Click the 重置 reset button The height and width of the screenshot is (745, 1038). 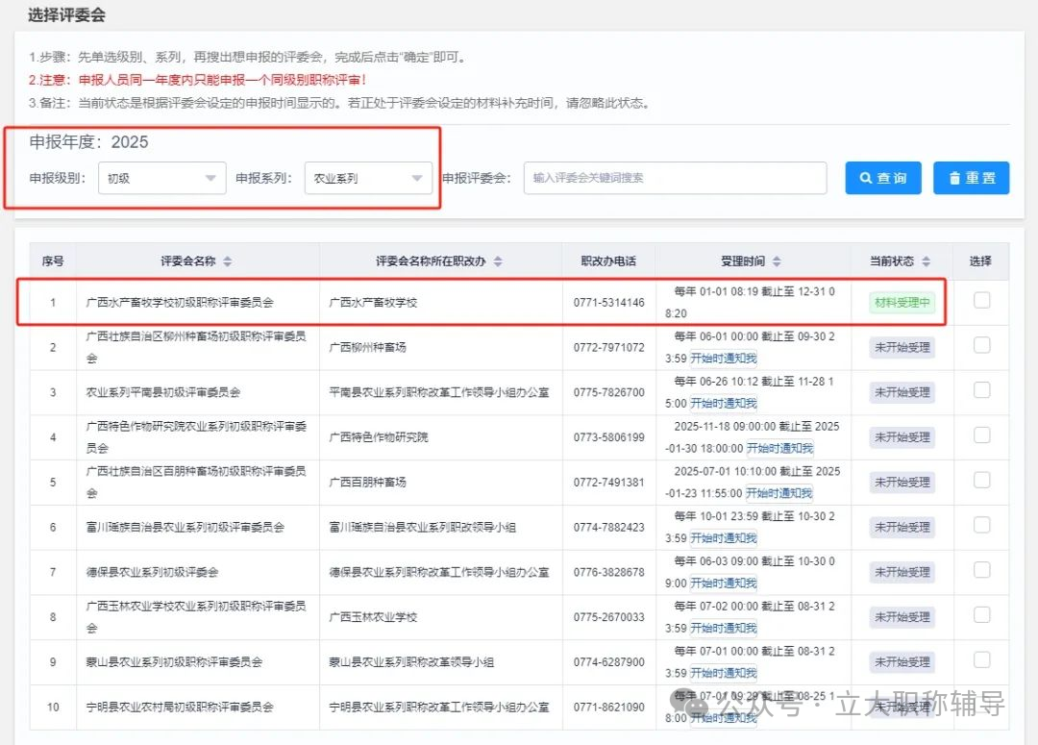(971, 178)
